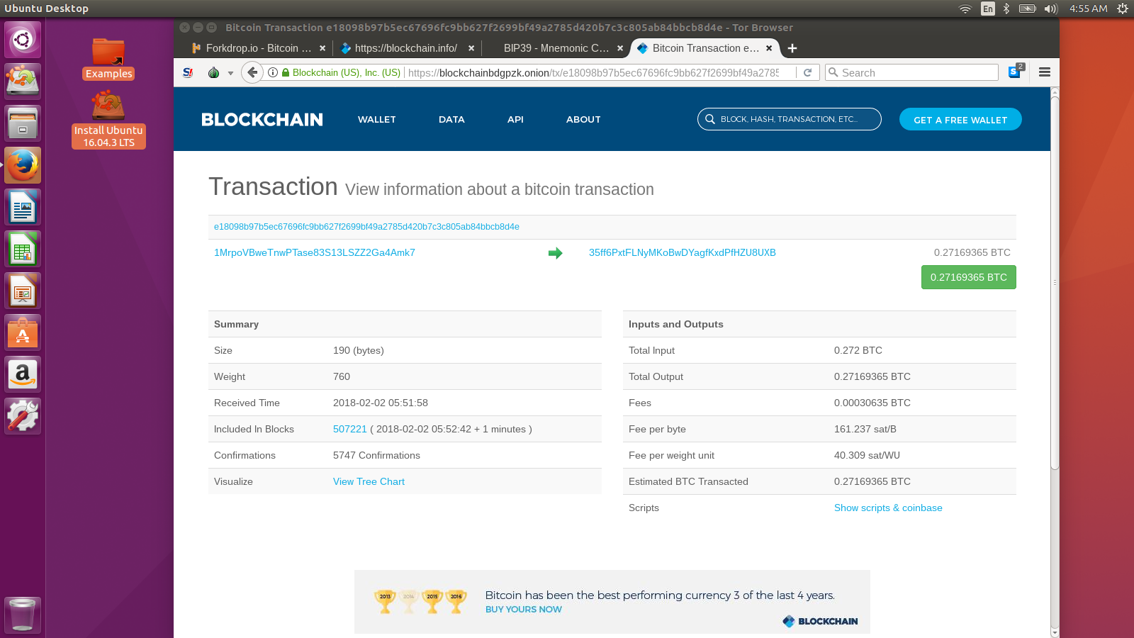This screenshot has height=638, width=1134.
Task: Switch to the https://blockchain.info/ tab
Action: pyautogui.click(x=406, y=48)
